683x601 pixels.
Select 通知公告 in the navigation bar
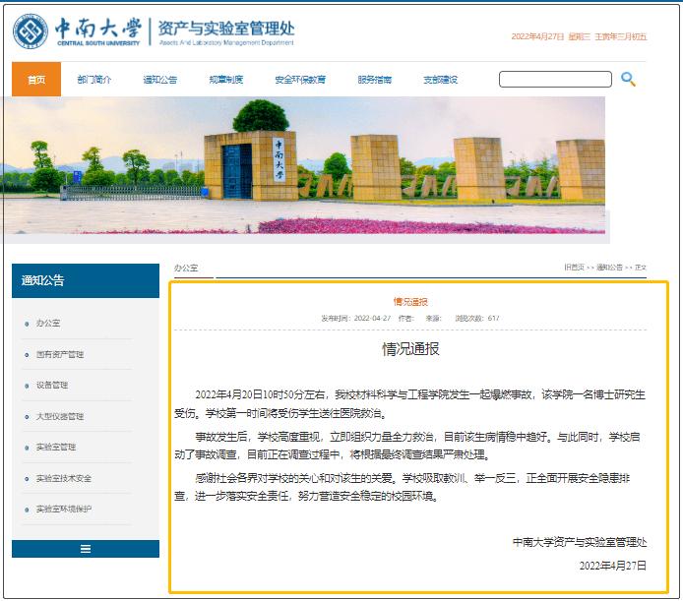click(x=159, y=80)
